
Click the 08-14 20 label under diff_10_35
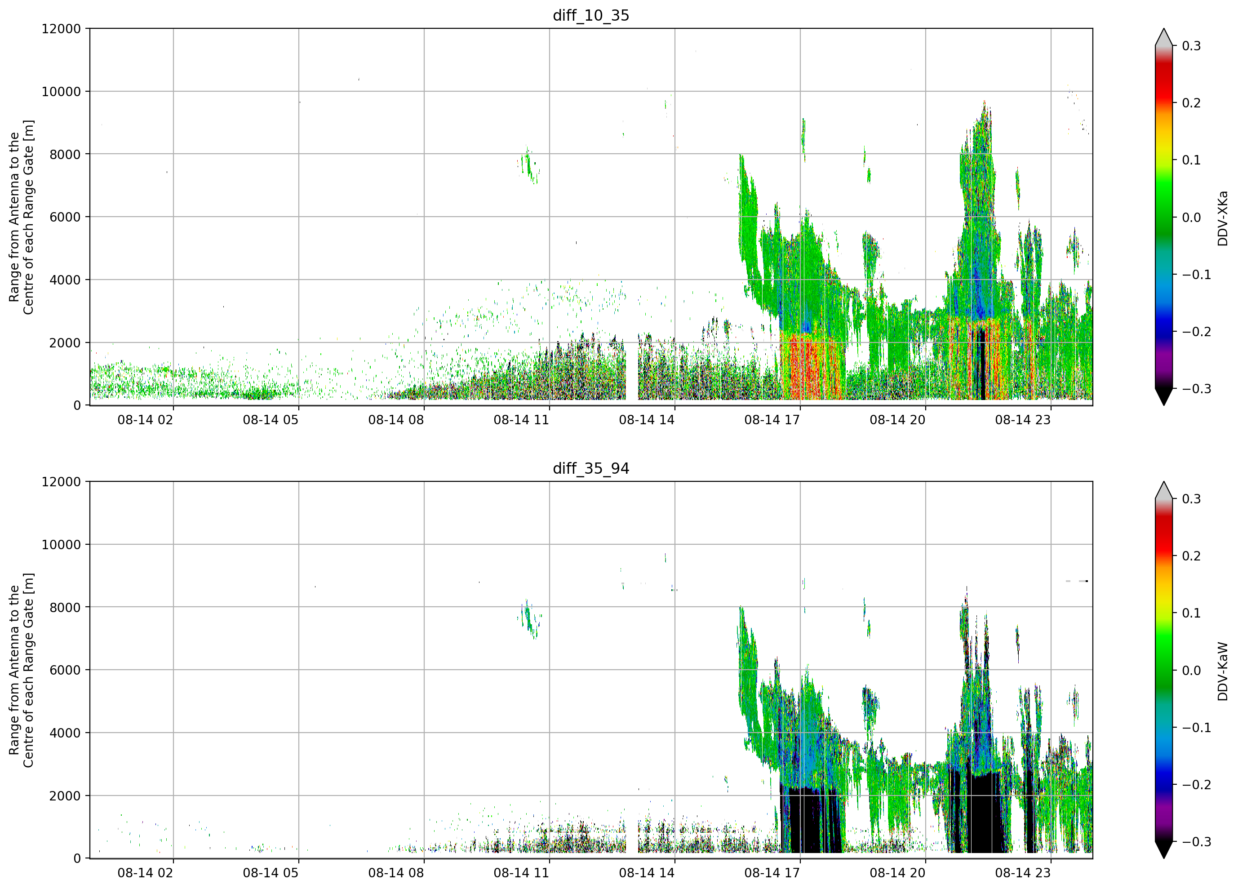click(897, 420)
